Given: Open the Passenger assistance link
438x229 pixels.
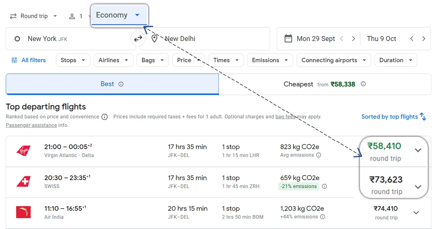Looking at the screenshot, I should (31, 125).
